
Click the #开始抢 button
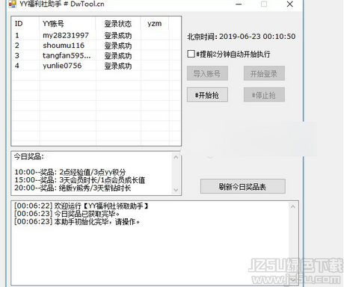coord(207,95)
